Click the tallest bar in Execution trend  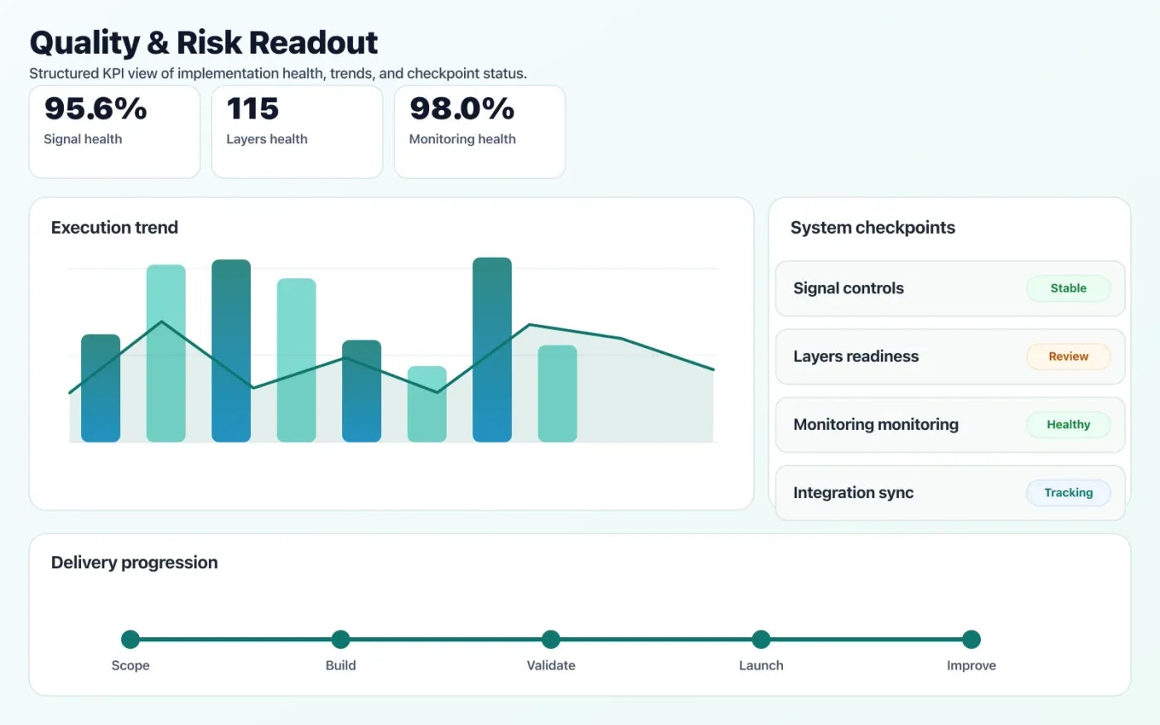point(492,348)
